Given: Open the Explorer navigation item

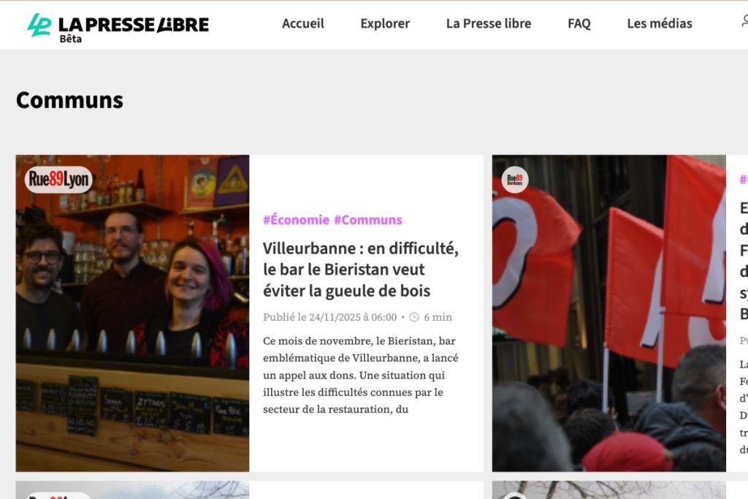Looking at the screenshot, I should point(385,23).
